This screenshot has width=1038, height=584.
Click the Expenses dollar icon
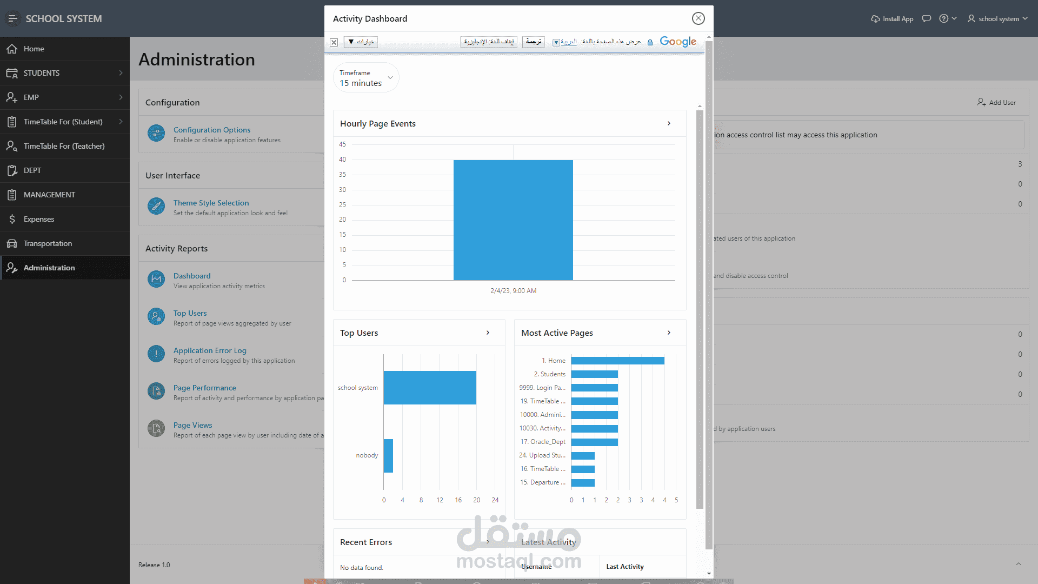click(12, 219)
